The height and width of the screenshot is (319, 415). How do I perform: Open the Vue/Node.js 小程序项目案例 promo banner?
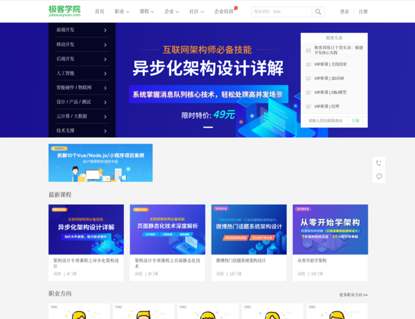point(101,163)
